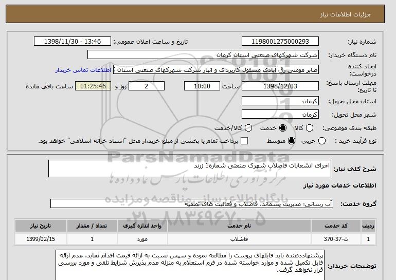
Task: Click the response deadline date 1398/12/03 field
Action: (280, 86)
